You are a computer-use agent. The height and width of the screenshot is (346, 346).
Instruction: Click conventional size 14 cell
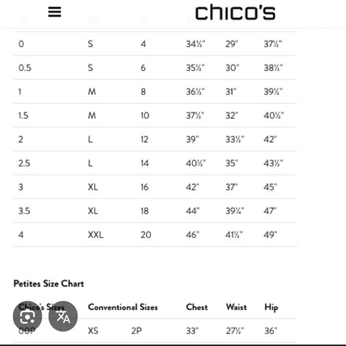(x=145, y=163)
